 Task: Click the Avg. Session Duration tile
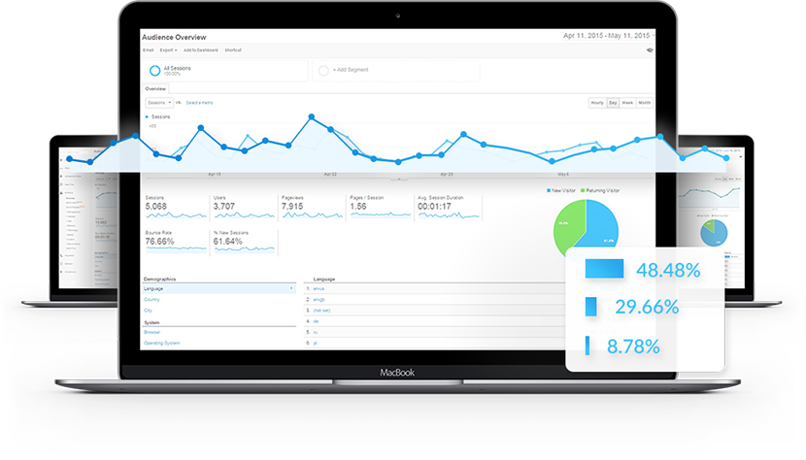(448, 210)
